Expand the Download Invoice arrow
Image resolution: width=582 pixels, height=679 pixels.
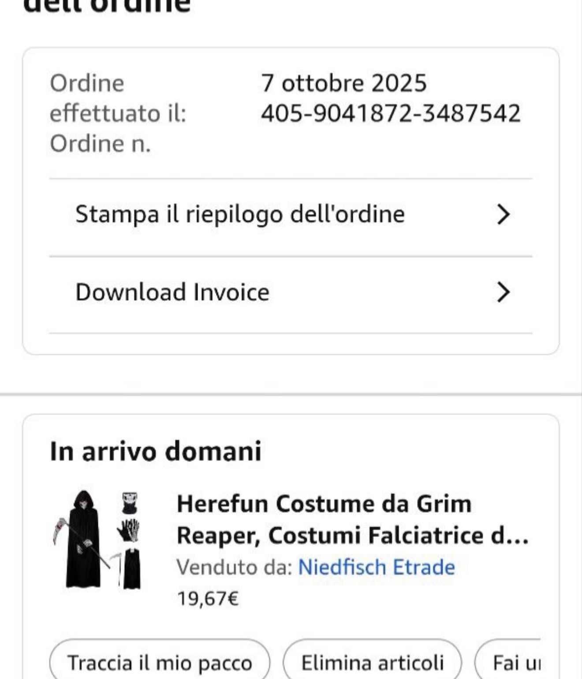click(x=503, y=292)
